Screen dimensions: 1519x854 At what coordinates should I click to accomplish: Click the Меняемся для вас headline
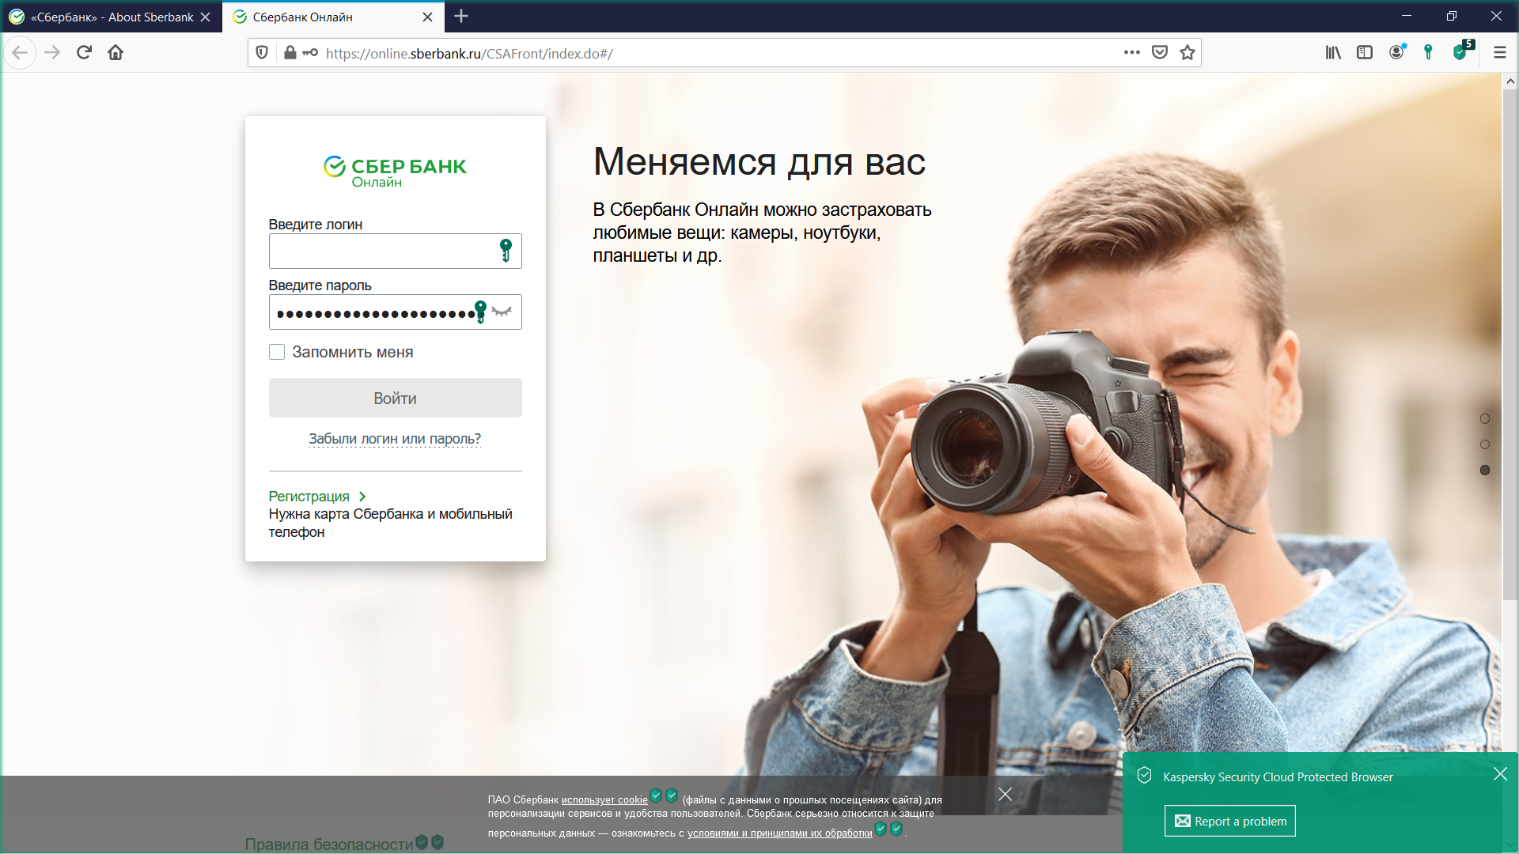[x=759, y=162]
